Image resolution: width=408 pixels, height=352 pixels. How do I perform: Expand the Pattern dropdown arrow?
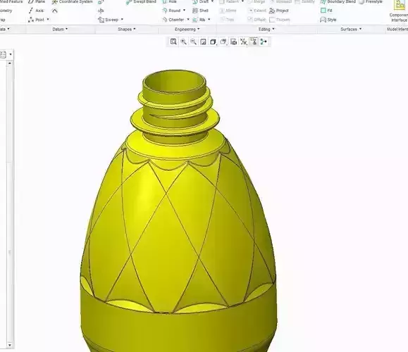[243, 1]
